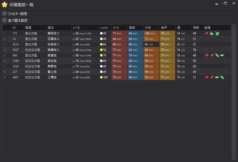Click the 索敵 column header
This screenshot has width=238, height=162.
(197, 27)
